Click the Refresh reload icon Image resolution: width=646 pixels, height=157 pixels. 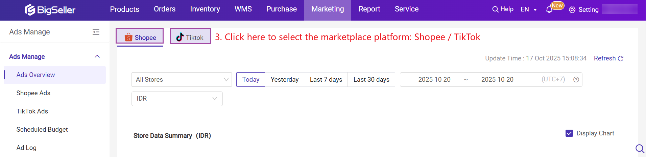(x=621, y=58)
